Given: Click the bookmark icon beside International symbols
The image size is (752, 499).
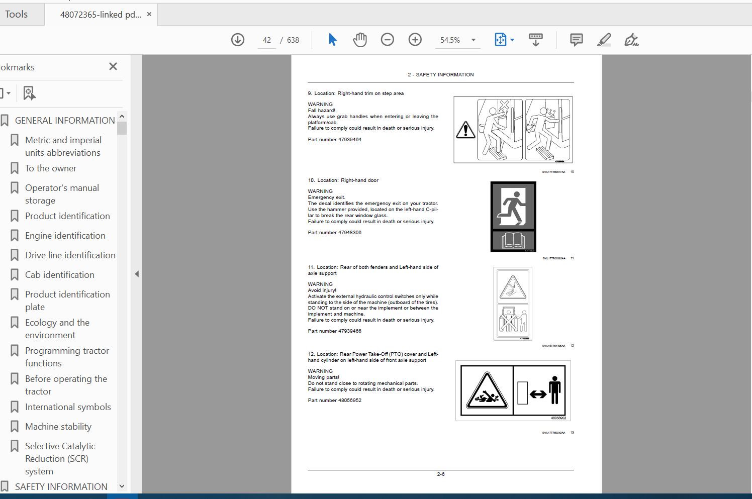Looking at the screenshot, I should click(15, 407).
